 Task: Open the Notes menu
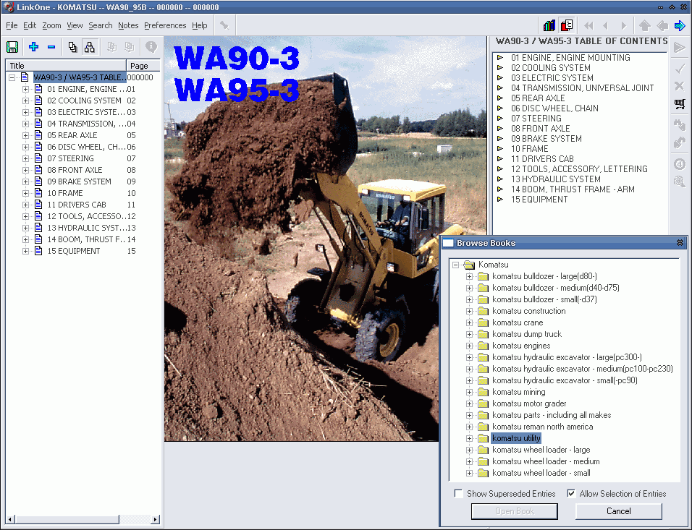pos(128,25)
